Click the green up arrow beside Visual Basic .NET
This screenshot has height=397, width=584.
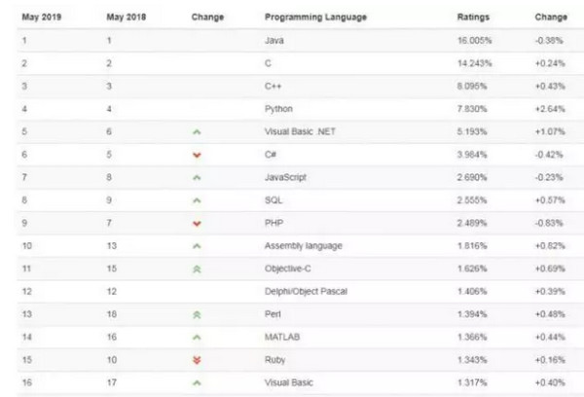[x=198, y=129]
